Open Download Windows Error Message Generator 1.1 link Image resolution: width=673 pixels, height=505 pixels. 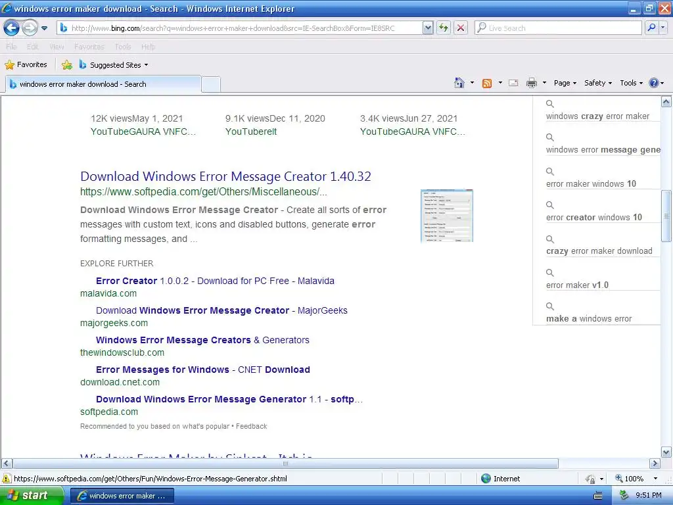tap(229, 399)
